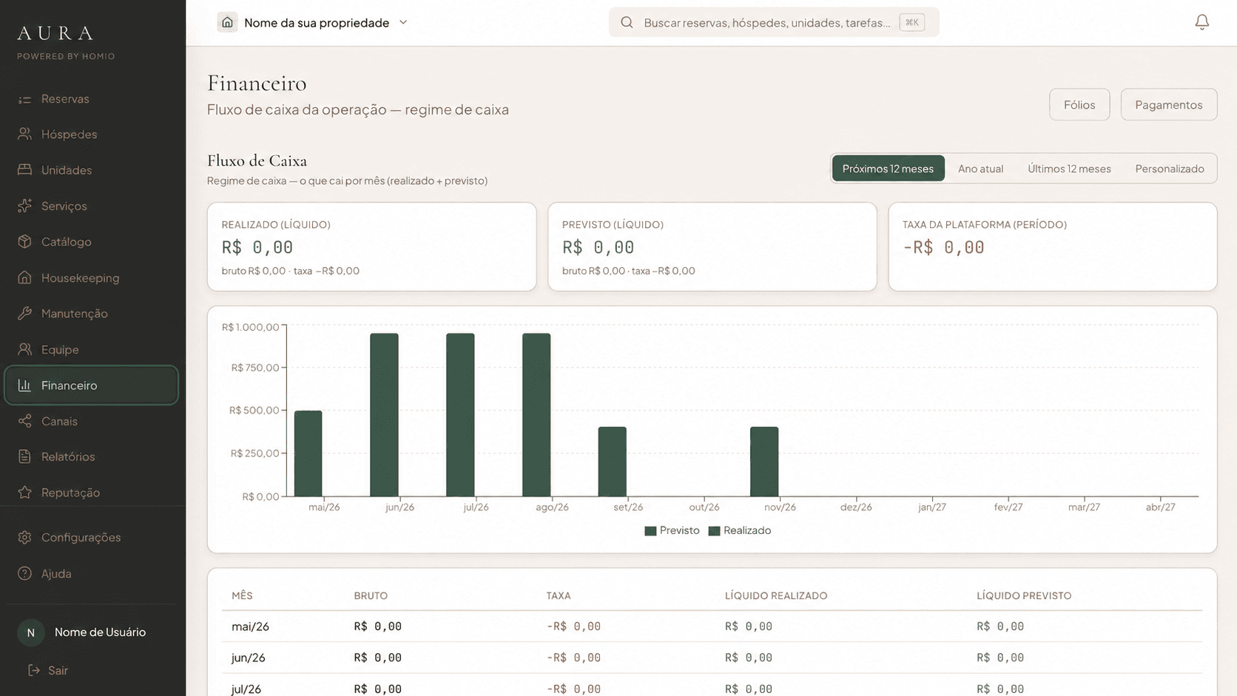The height and width of the screenshot is (696, 1237).
Task: Click the TAXA column header
Action: coord(559,596)
